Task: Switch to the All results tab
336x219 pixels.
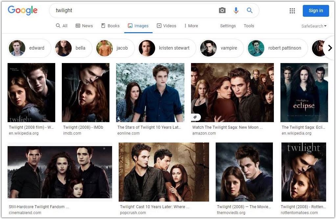Action: point(62,26)
